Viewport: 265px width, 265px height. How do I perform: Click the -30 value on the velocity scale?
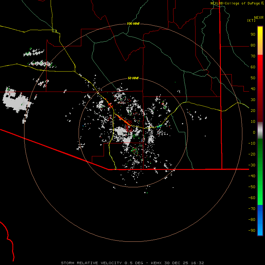point(252,165)
